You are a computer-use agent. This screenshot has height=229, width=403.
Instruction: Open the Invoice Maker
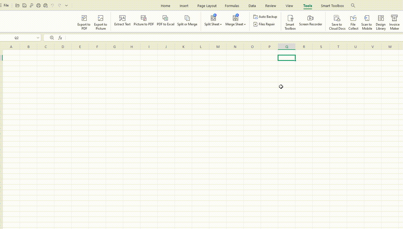tap(394, 22)
